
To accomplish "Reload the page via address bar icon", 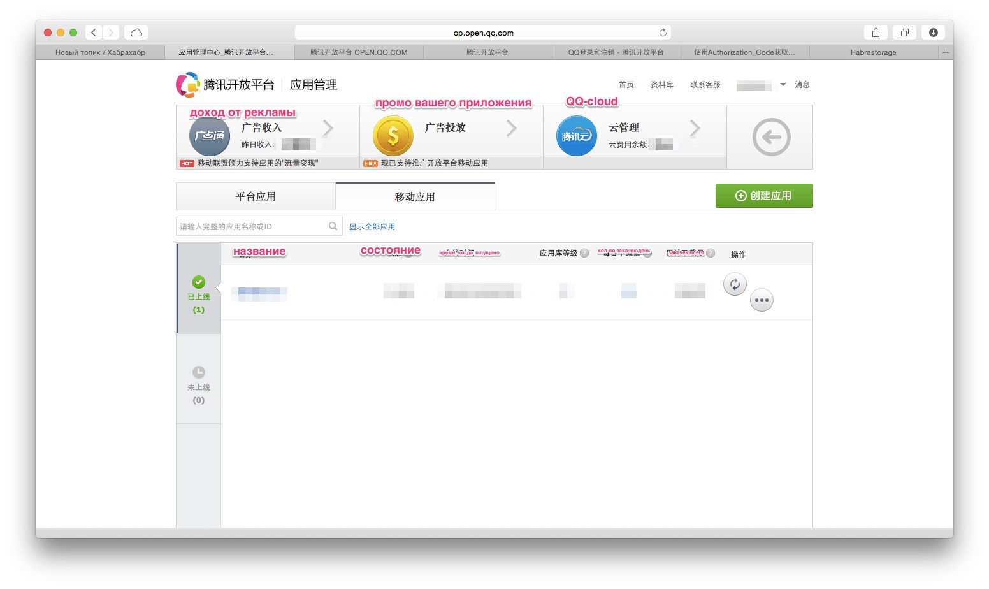I will coord(663,33).
